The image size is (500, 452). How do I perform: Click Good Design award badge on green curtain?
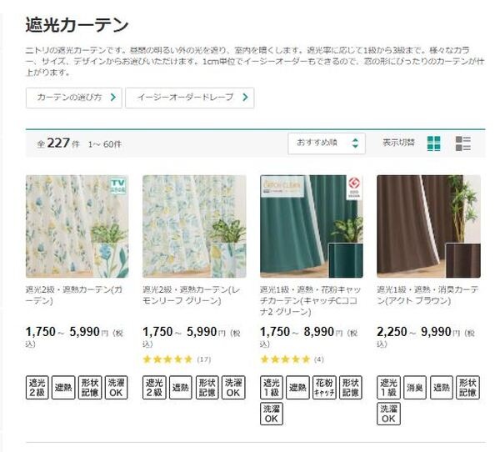point(354,188)
